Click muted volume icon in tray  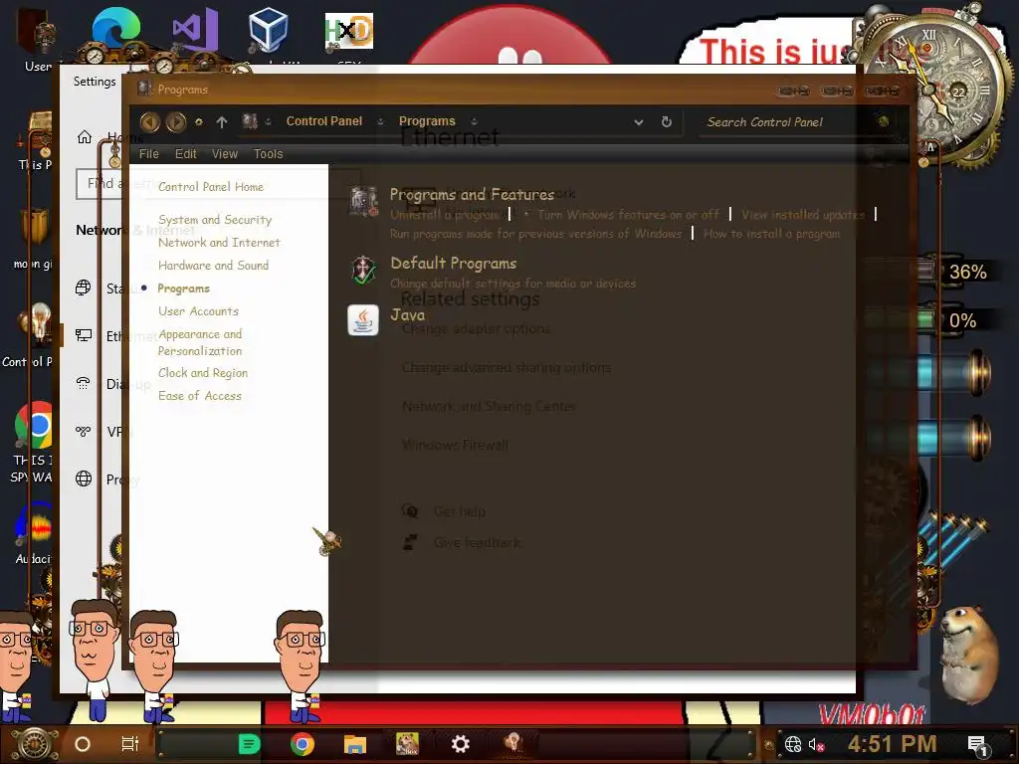point(816,744)
